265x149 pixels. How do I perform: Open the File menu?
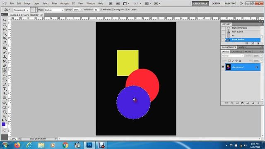(12, 3)
